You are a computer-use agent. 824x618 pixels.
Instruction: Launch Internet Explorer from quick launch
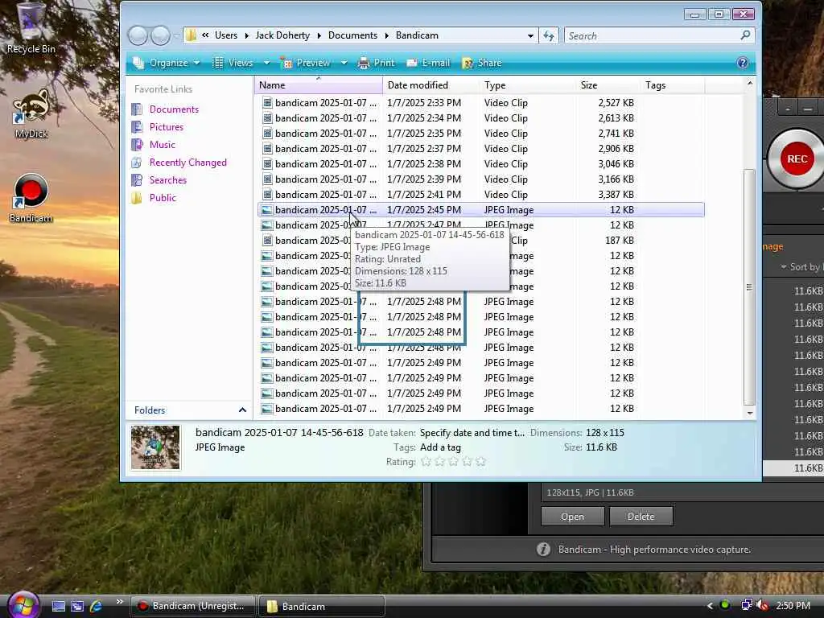click(96, 606)
